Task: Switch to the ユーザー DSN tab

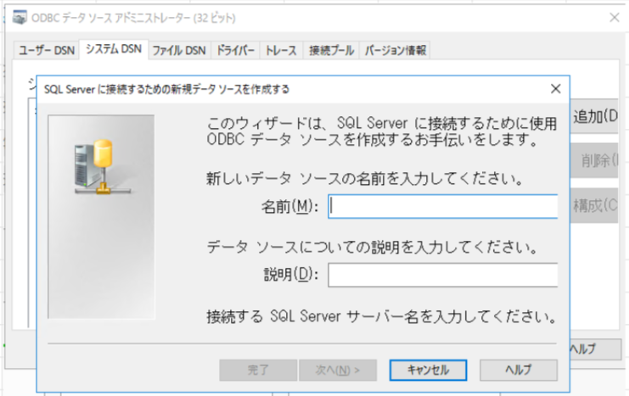Action: (x=47, y=50)
